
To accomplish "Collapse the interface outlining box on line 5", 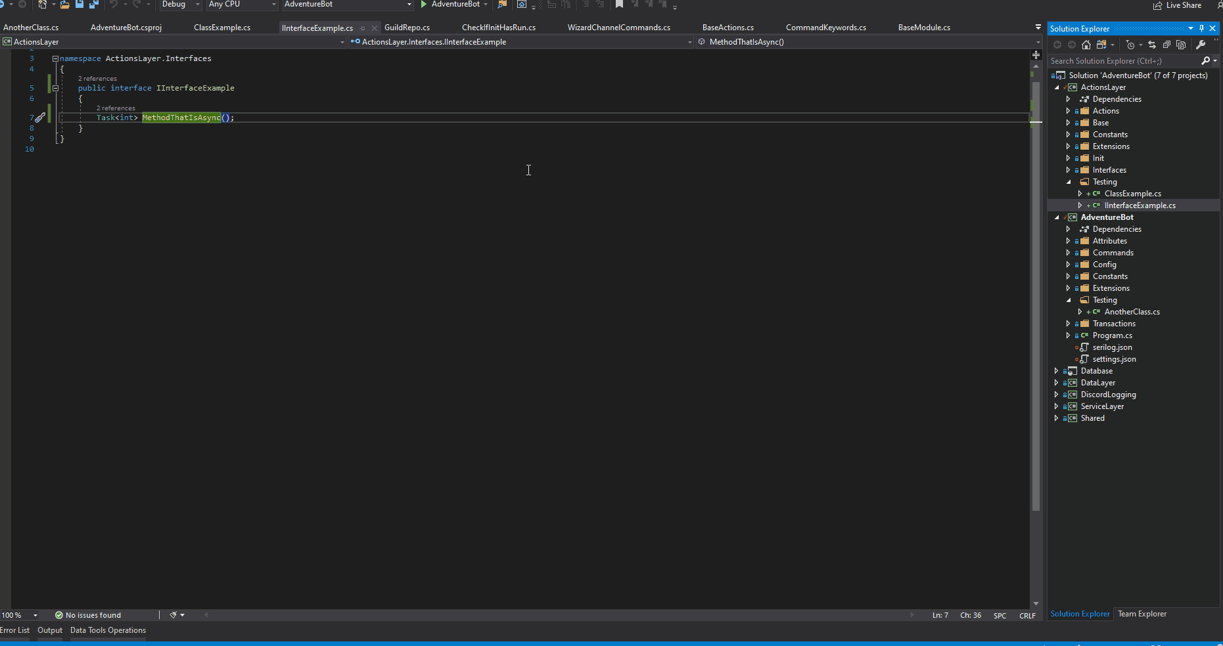I will point(55,88).
